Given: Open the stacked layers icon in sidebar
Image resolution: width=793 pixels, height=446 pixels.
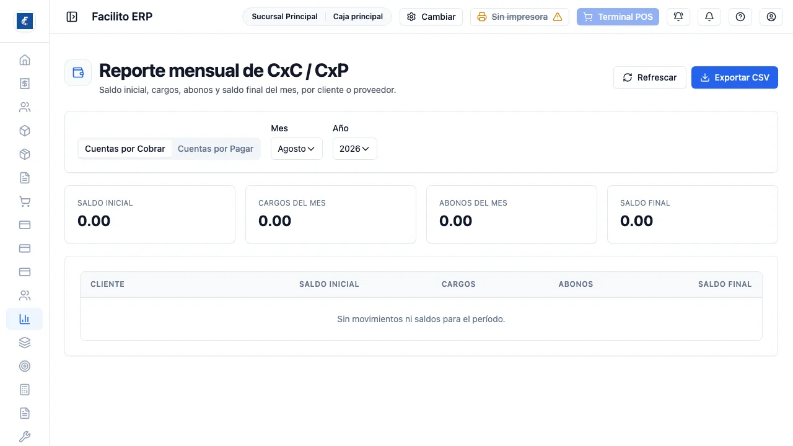Looking at the screenshot, I should point(25,343).
